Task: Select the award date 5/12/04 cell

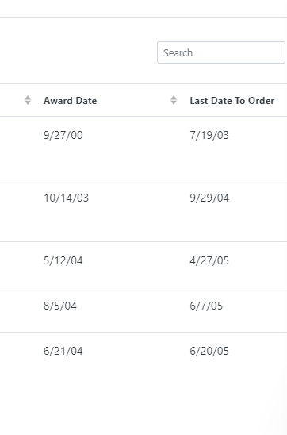Action: point(63,260)
